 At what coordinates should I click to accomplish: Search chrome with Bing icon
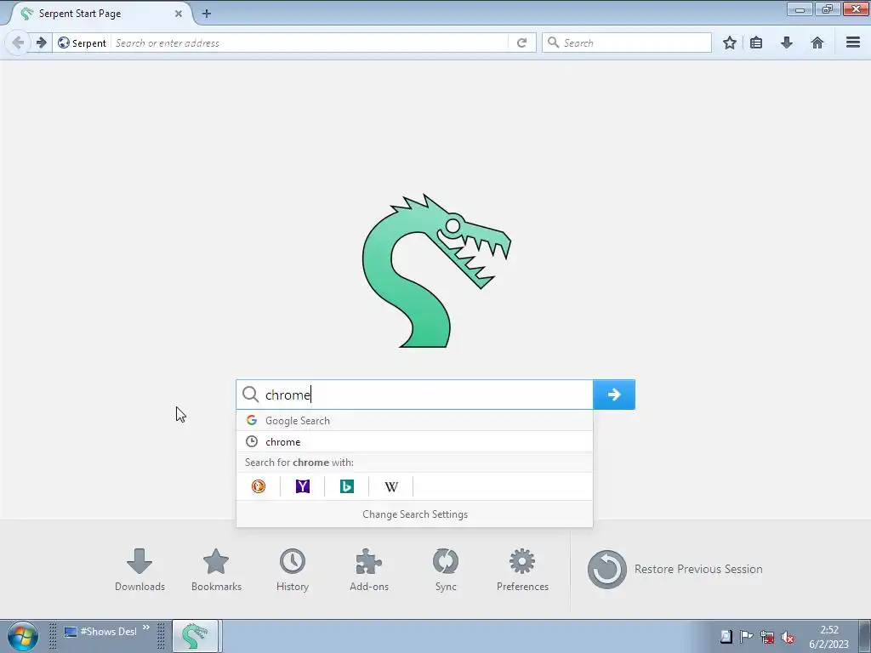click(x=347, y=486)
